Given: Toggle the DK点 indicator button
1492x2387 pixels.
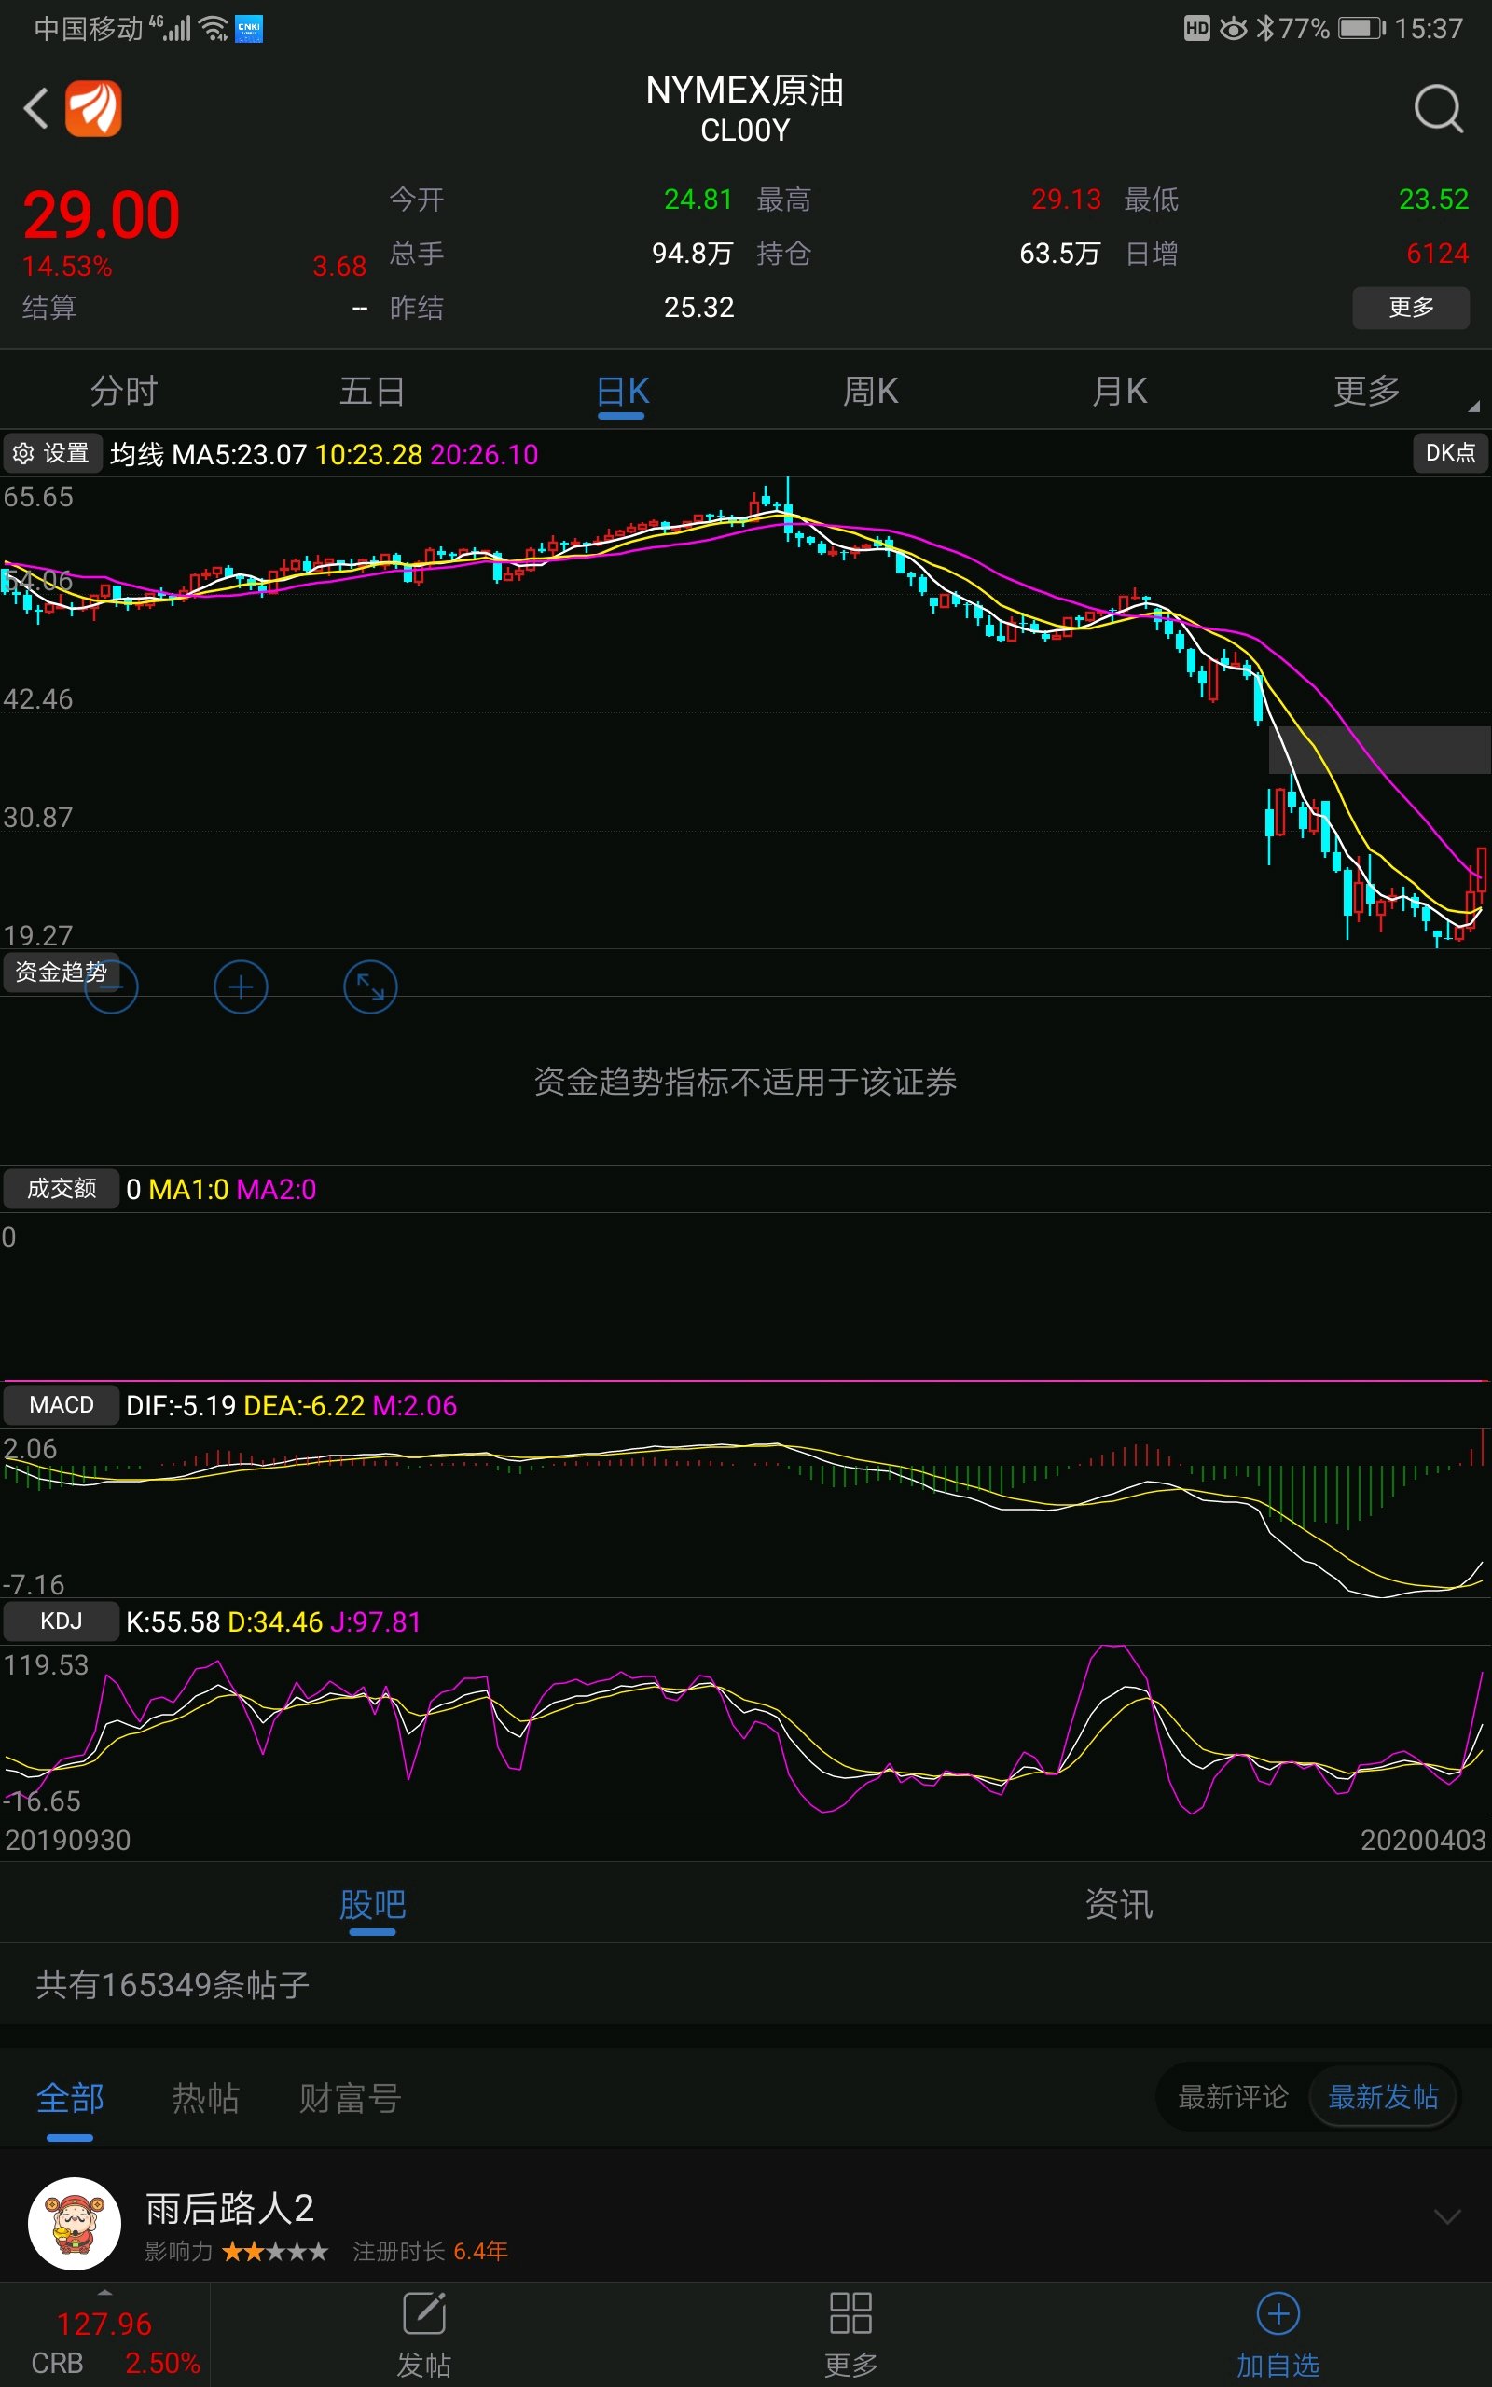Looking at the screenshot, I should (x=1449, y=453).
